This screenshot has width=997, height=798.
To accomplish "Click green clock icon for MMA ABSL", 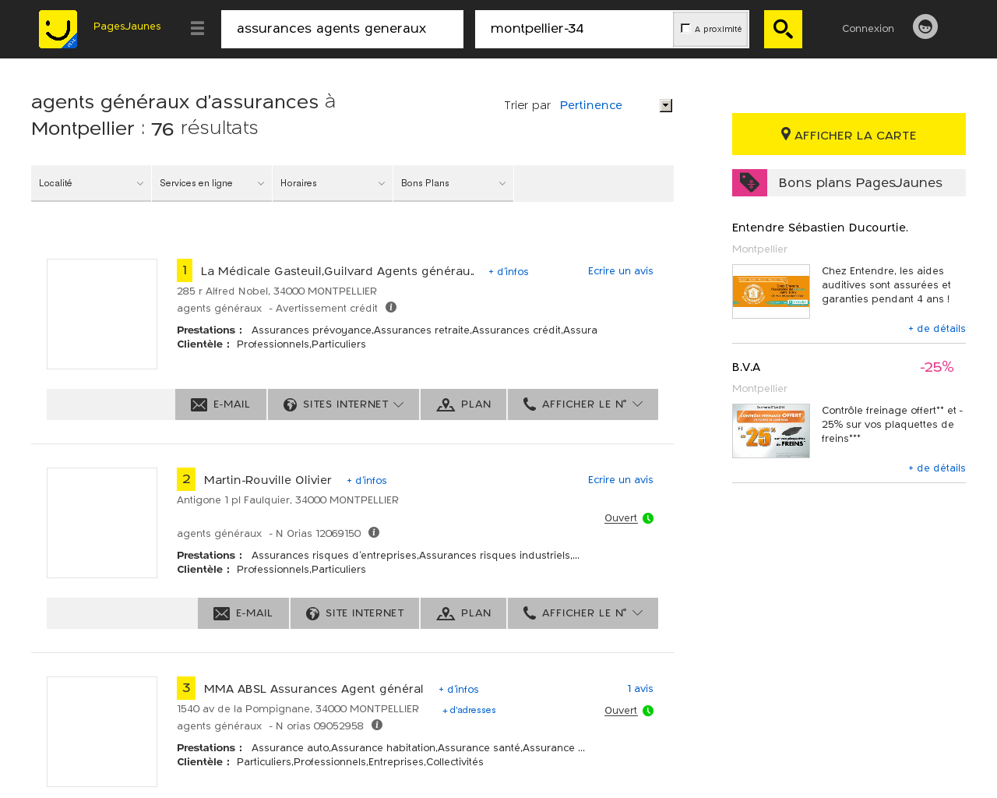I will point(648,711).
